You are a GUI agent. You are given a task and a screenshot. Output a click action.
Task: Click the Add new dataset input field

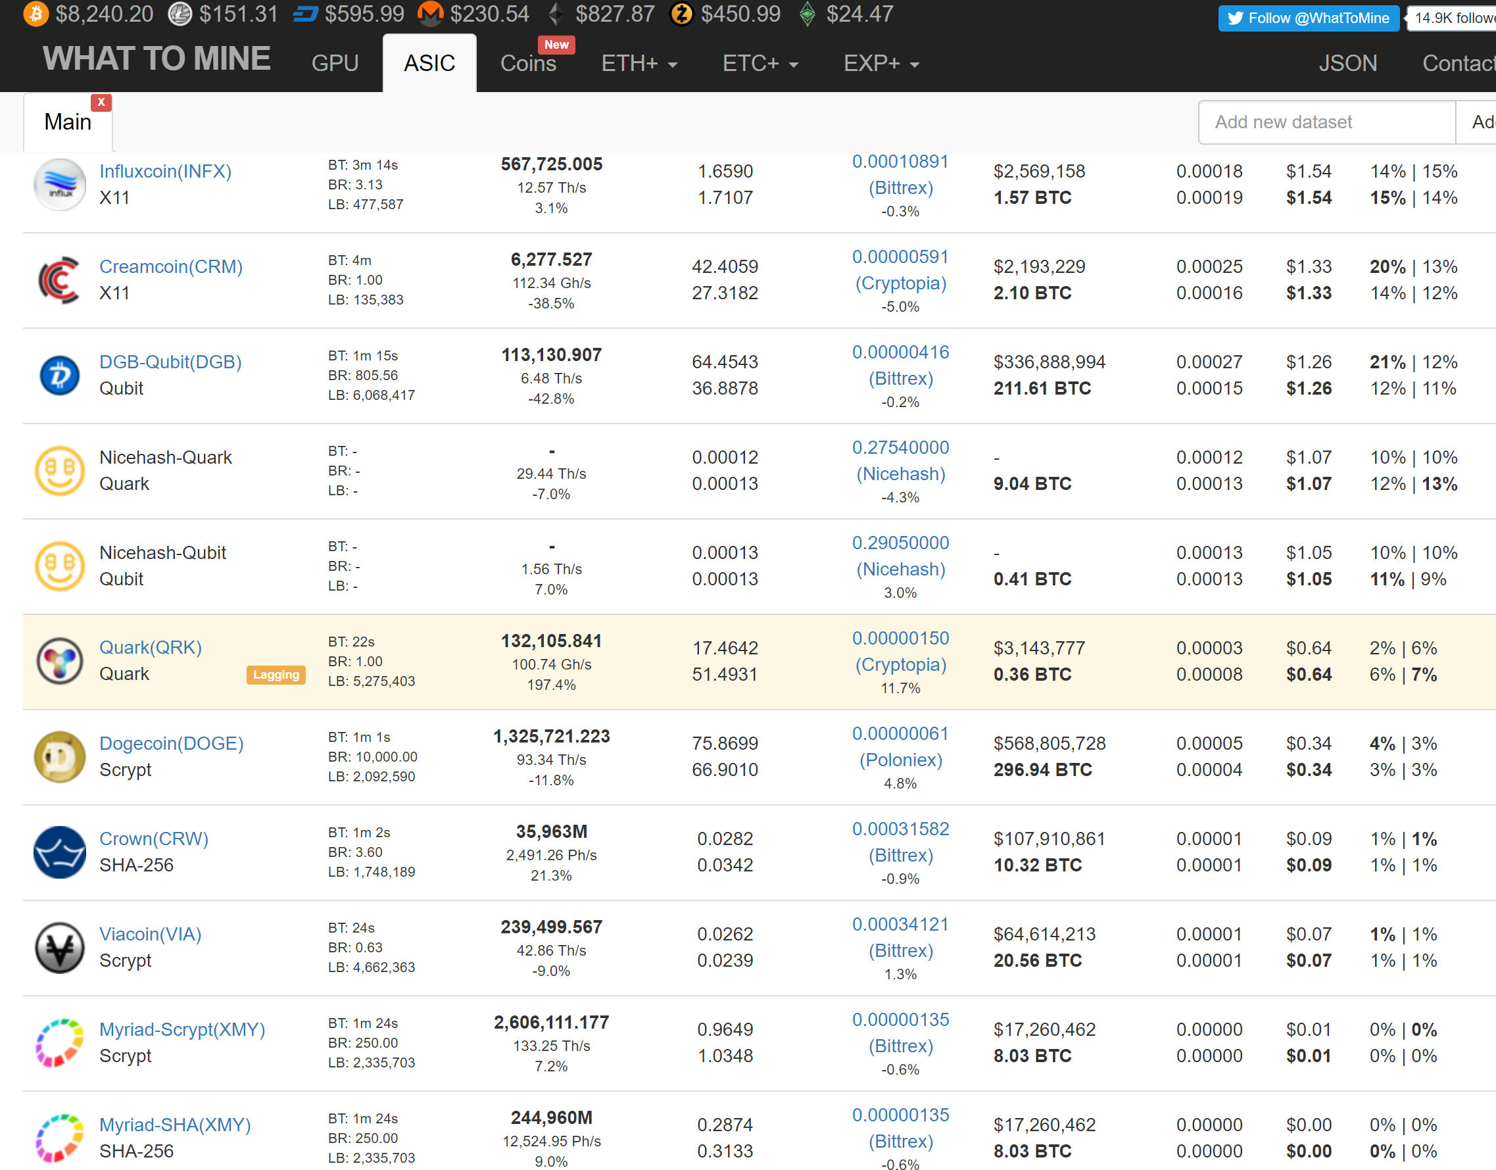coord(1327,122)
